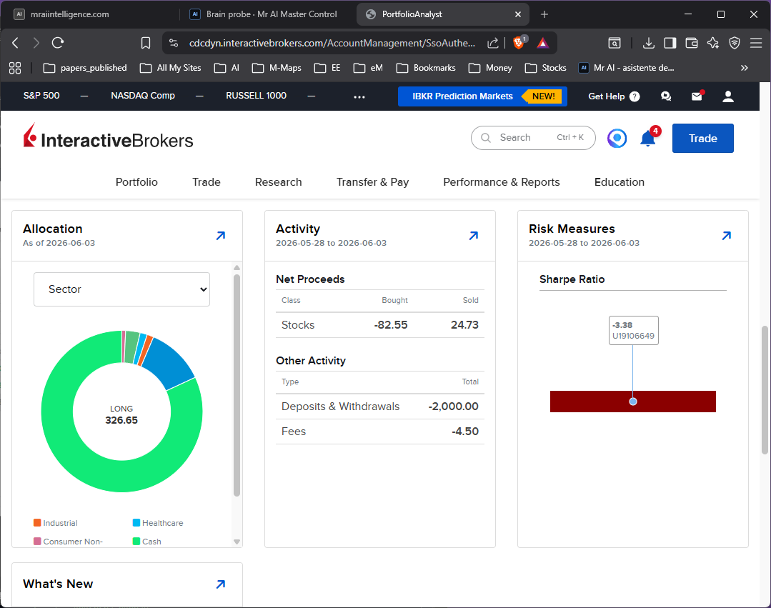This screenshot has width=771, height=608.
Task: Open the tab search icon in toolbar
Action: (614, 44)
